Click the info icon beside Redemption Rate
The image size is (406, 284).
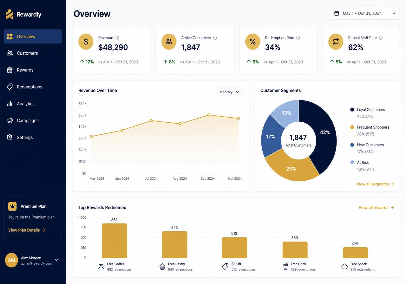pos(298,38)
